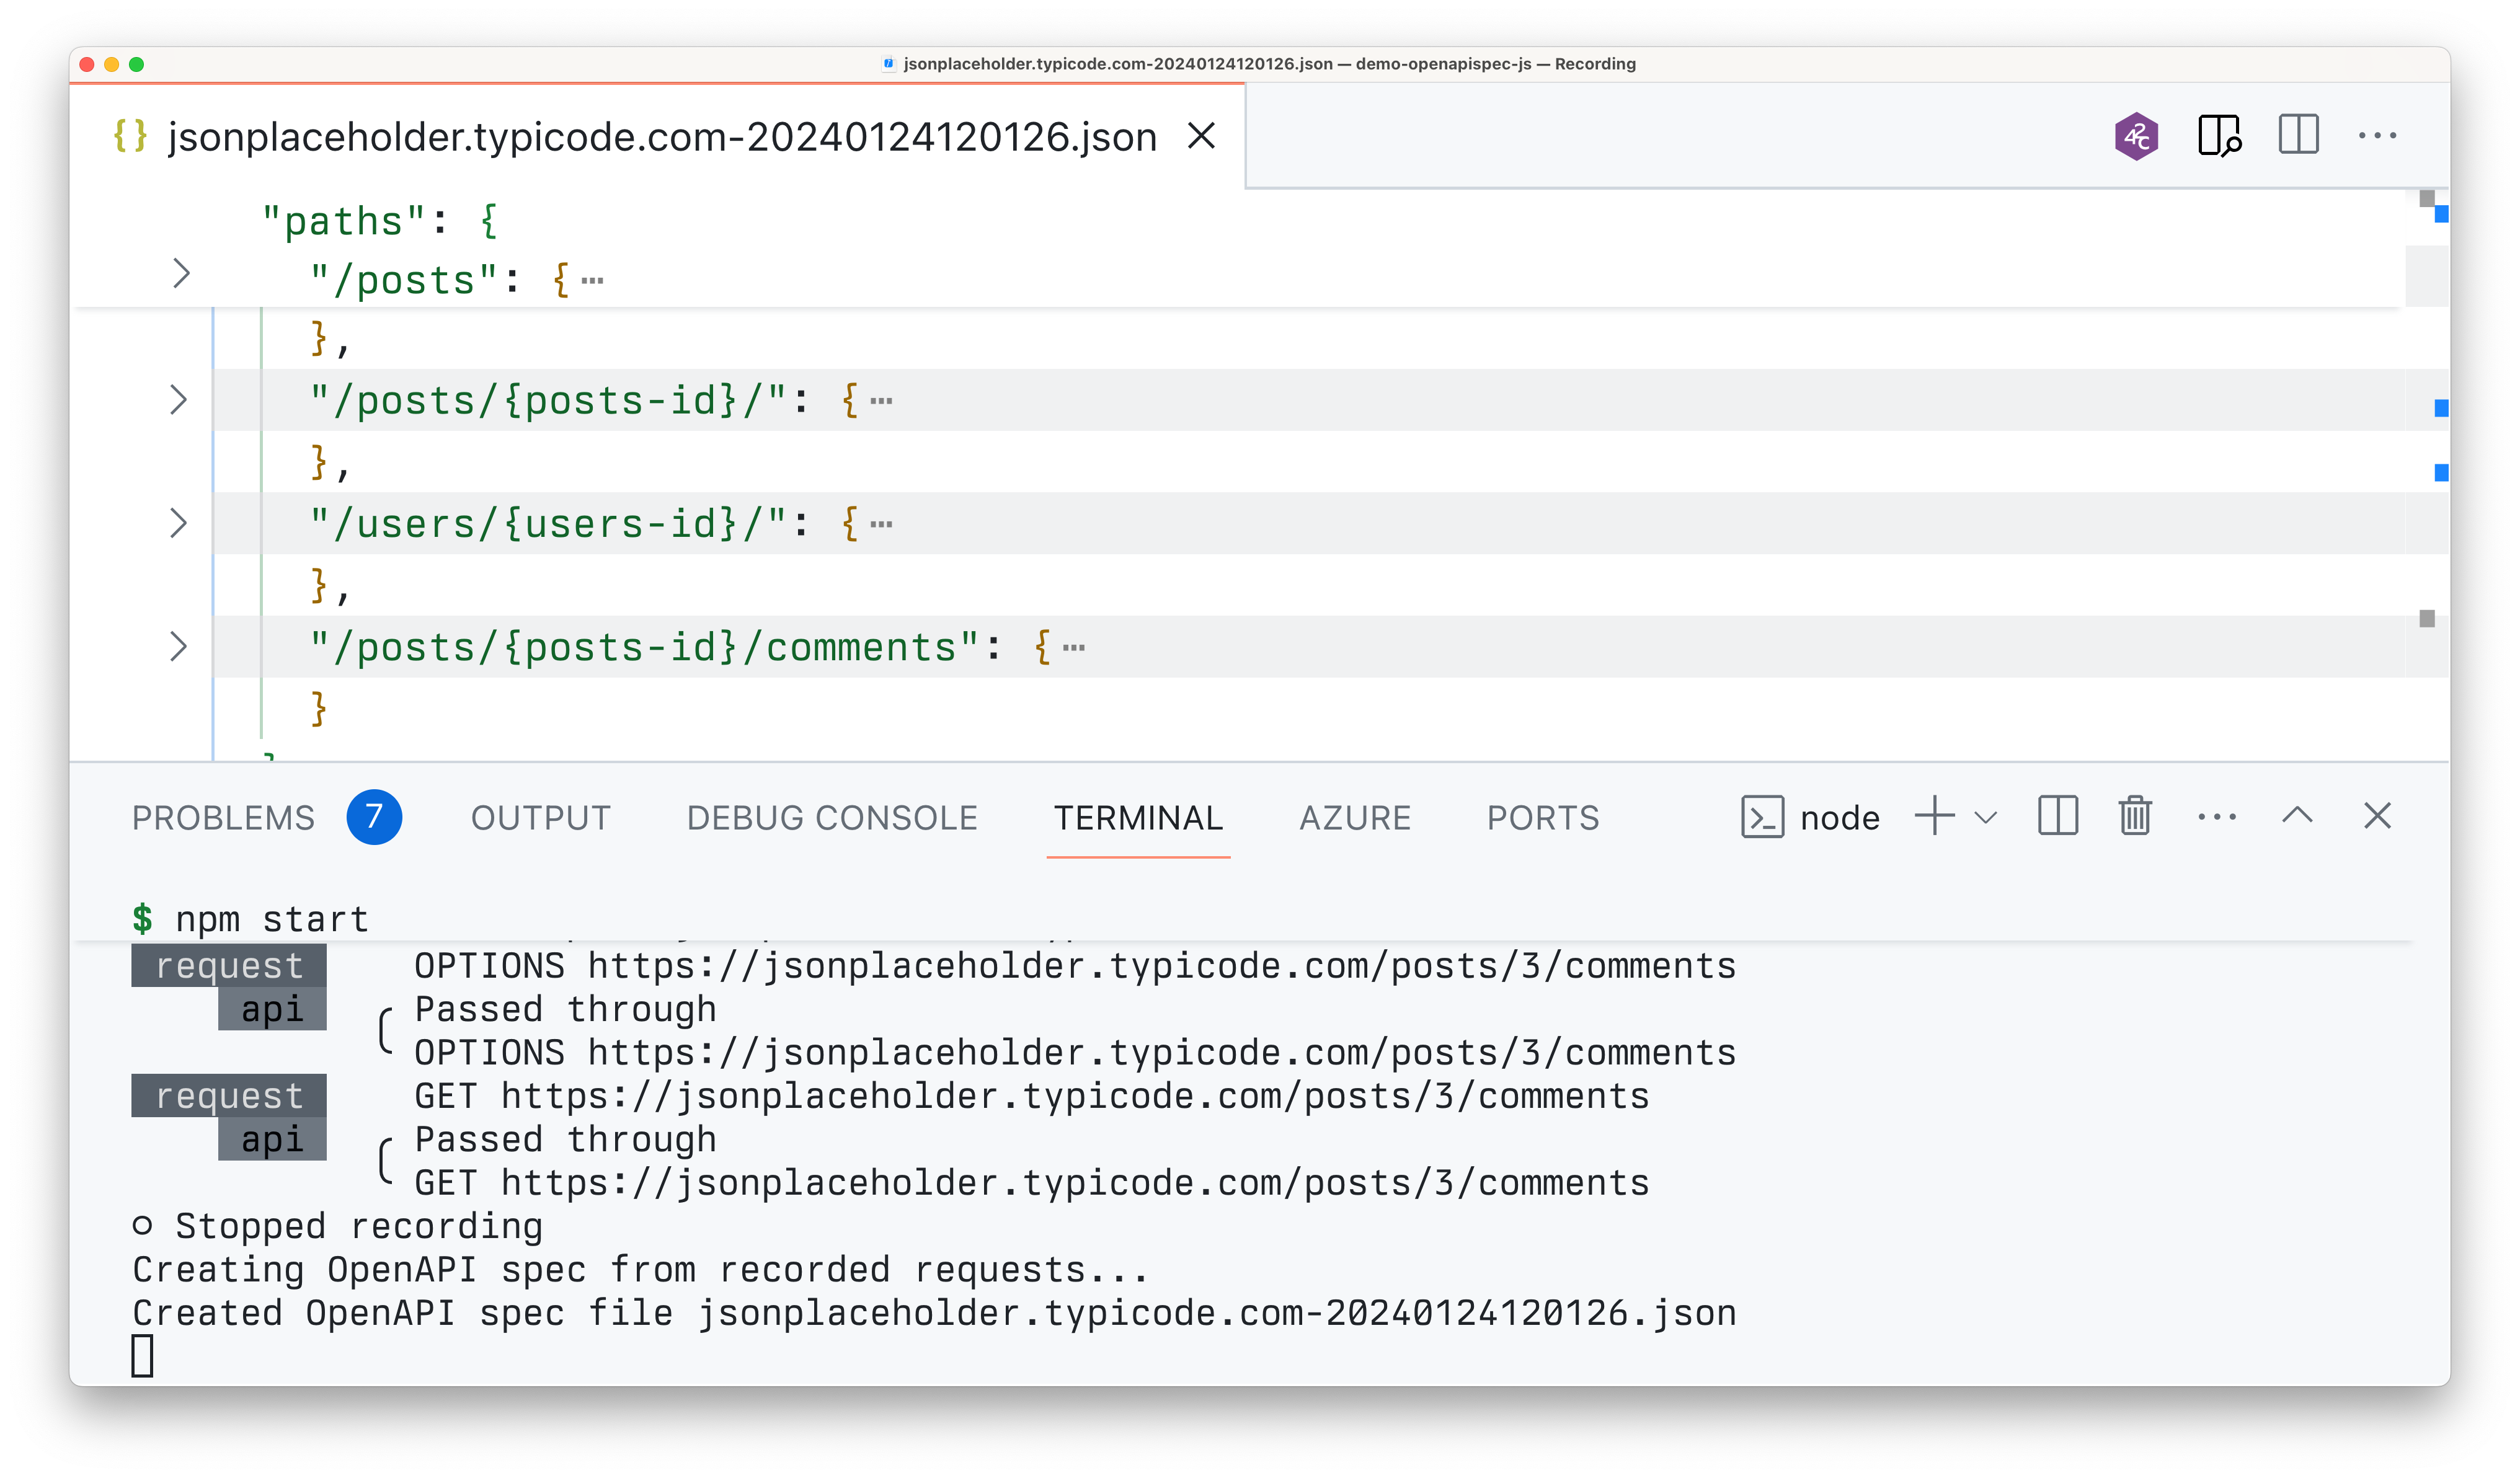2520x1478 pixels.
Task: Close the terminal panel with X
Action: [2377, 816]
